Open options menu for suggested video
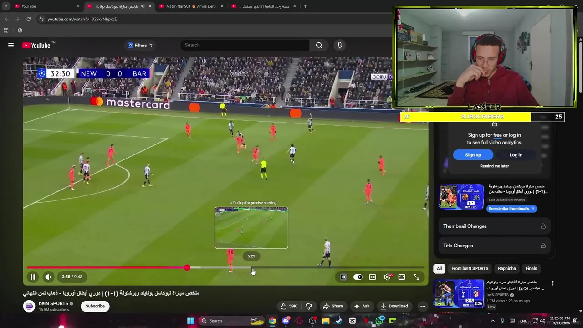Viewport: 583px width, 328px height. pos(552,283)
